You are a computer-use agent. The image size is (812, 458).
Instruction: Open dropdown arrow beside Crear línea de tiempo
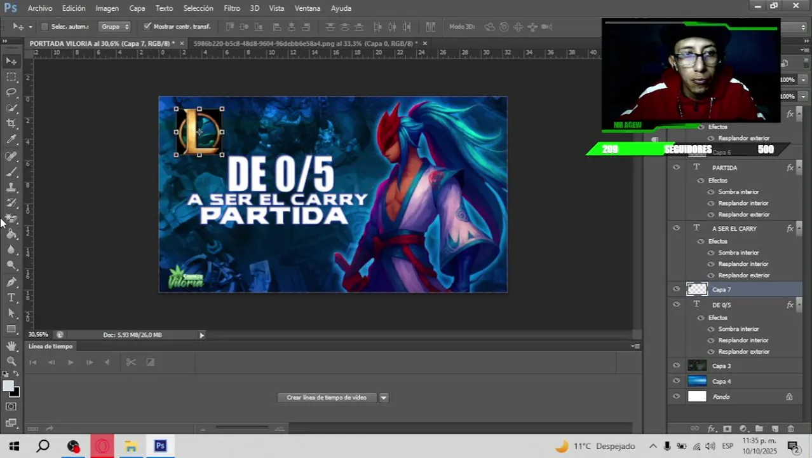[x=384, y=398]
